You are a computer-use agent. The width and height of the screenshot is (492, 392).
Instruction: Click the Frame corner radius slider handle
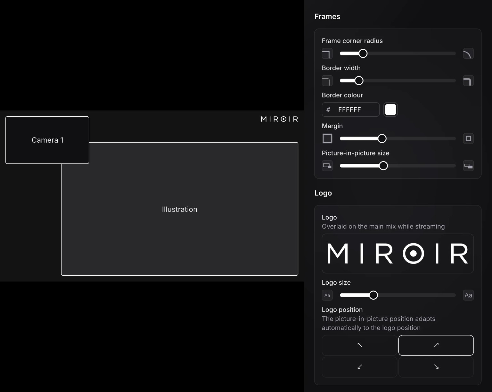click(x=363, y=54)
